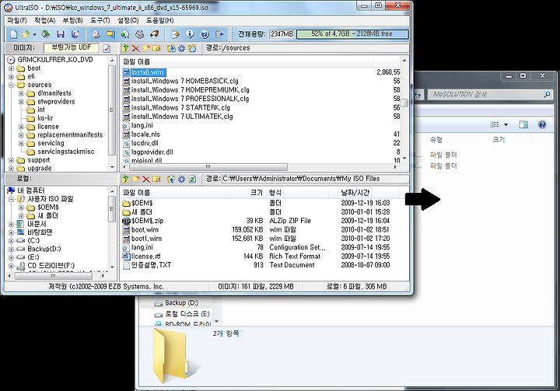Expand the Backup(D:) drive in local tree
560x391 pixels.
[x=12, y=249]
